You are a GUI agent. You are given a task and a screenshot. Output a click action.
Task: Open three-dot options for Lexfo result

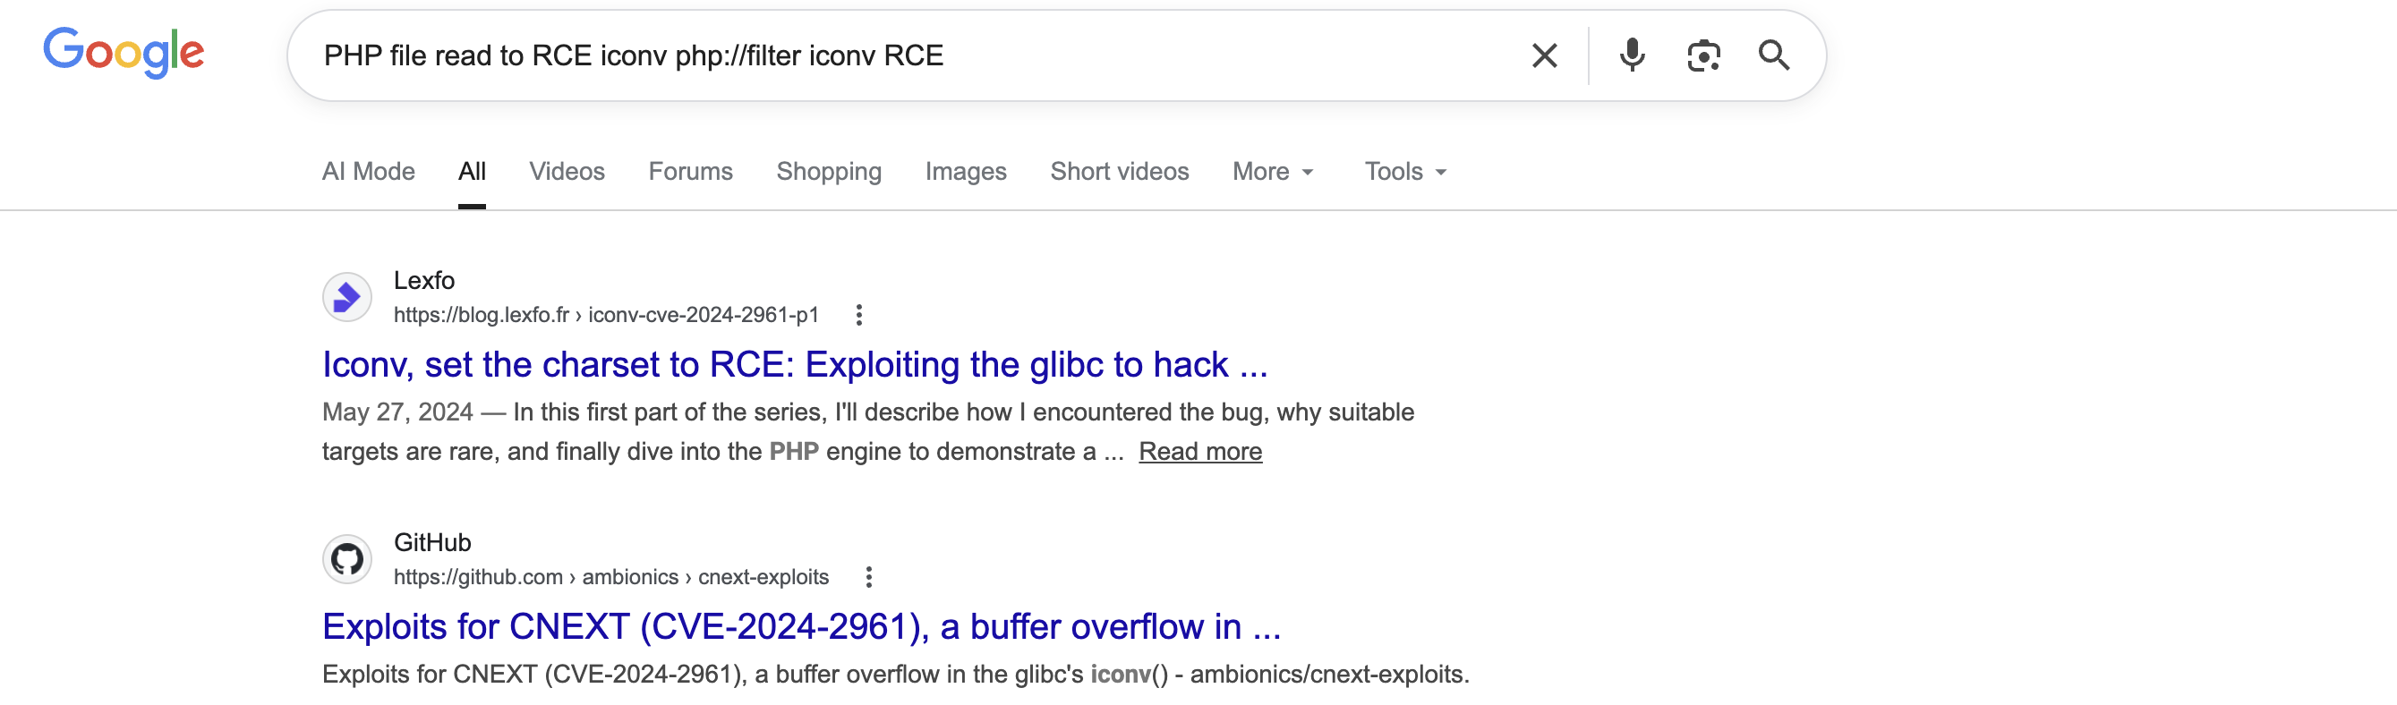point(859,315)
